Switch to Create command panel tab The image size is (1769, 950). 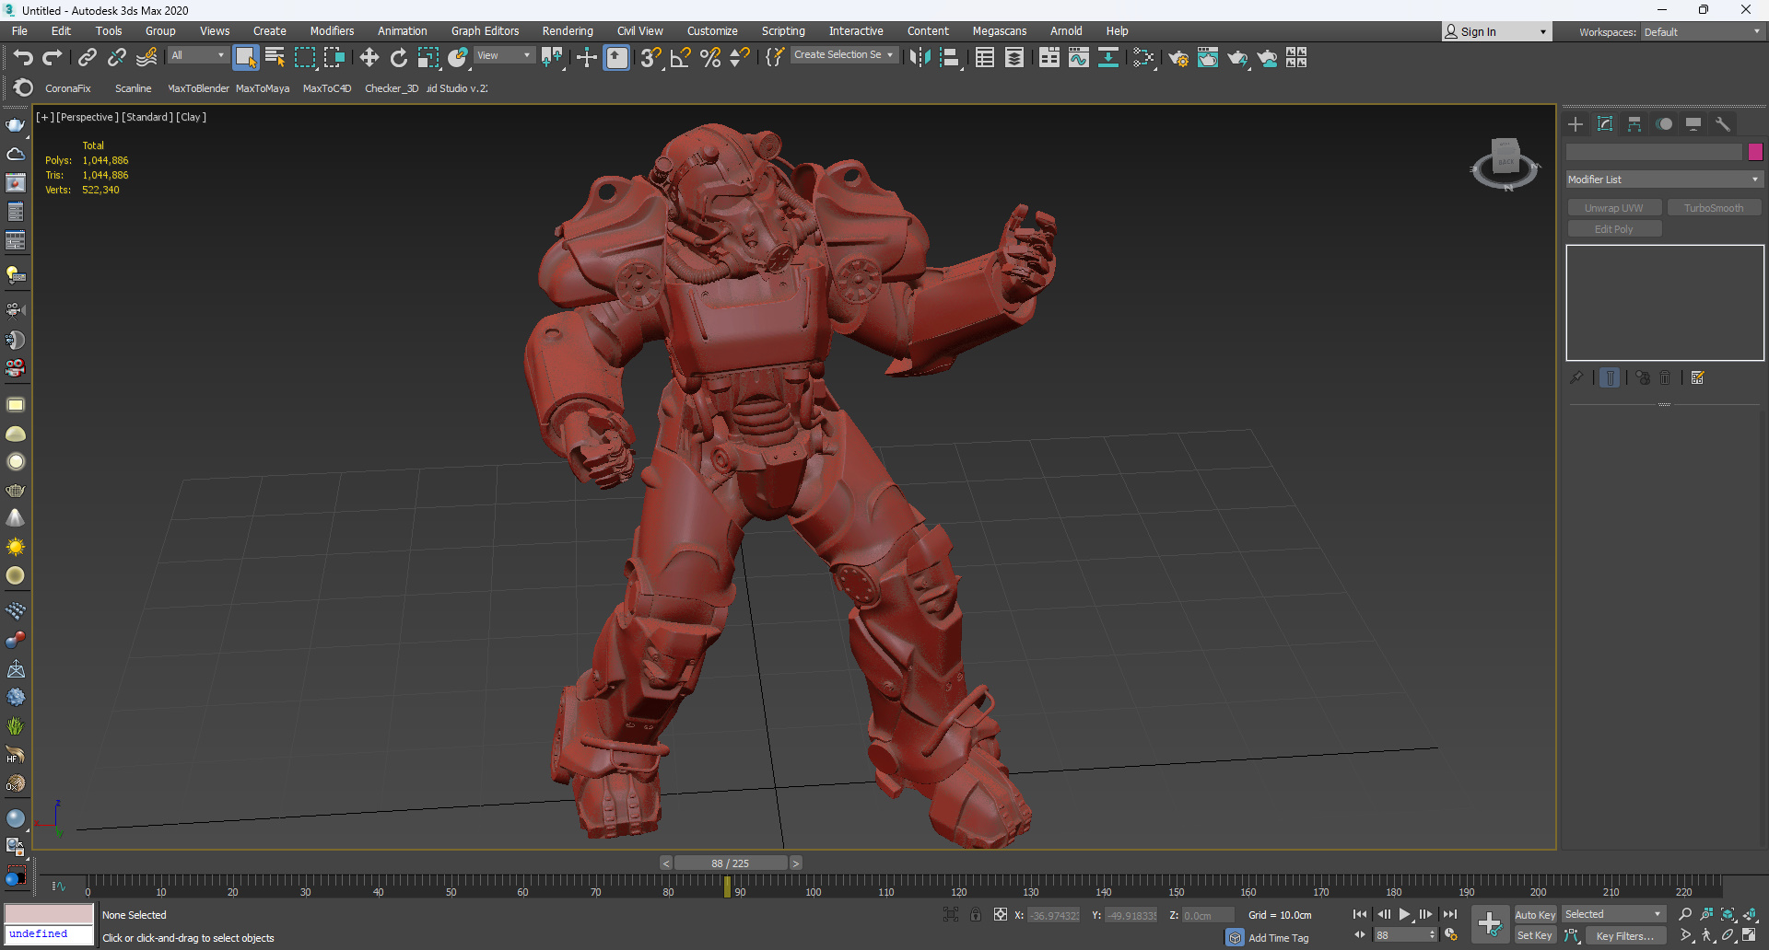[x=1576, y=124]
